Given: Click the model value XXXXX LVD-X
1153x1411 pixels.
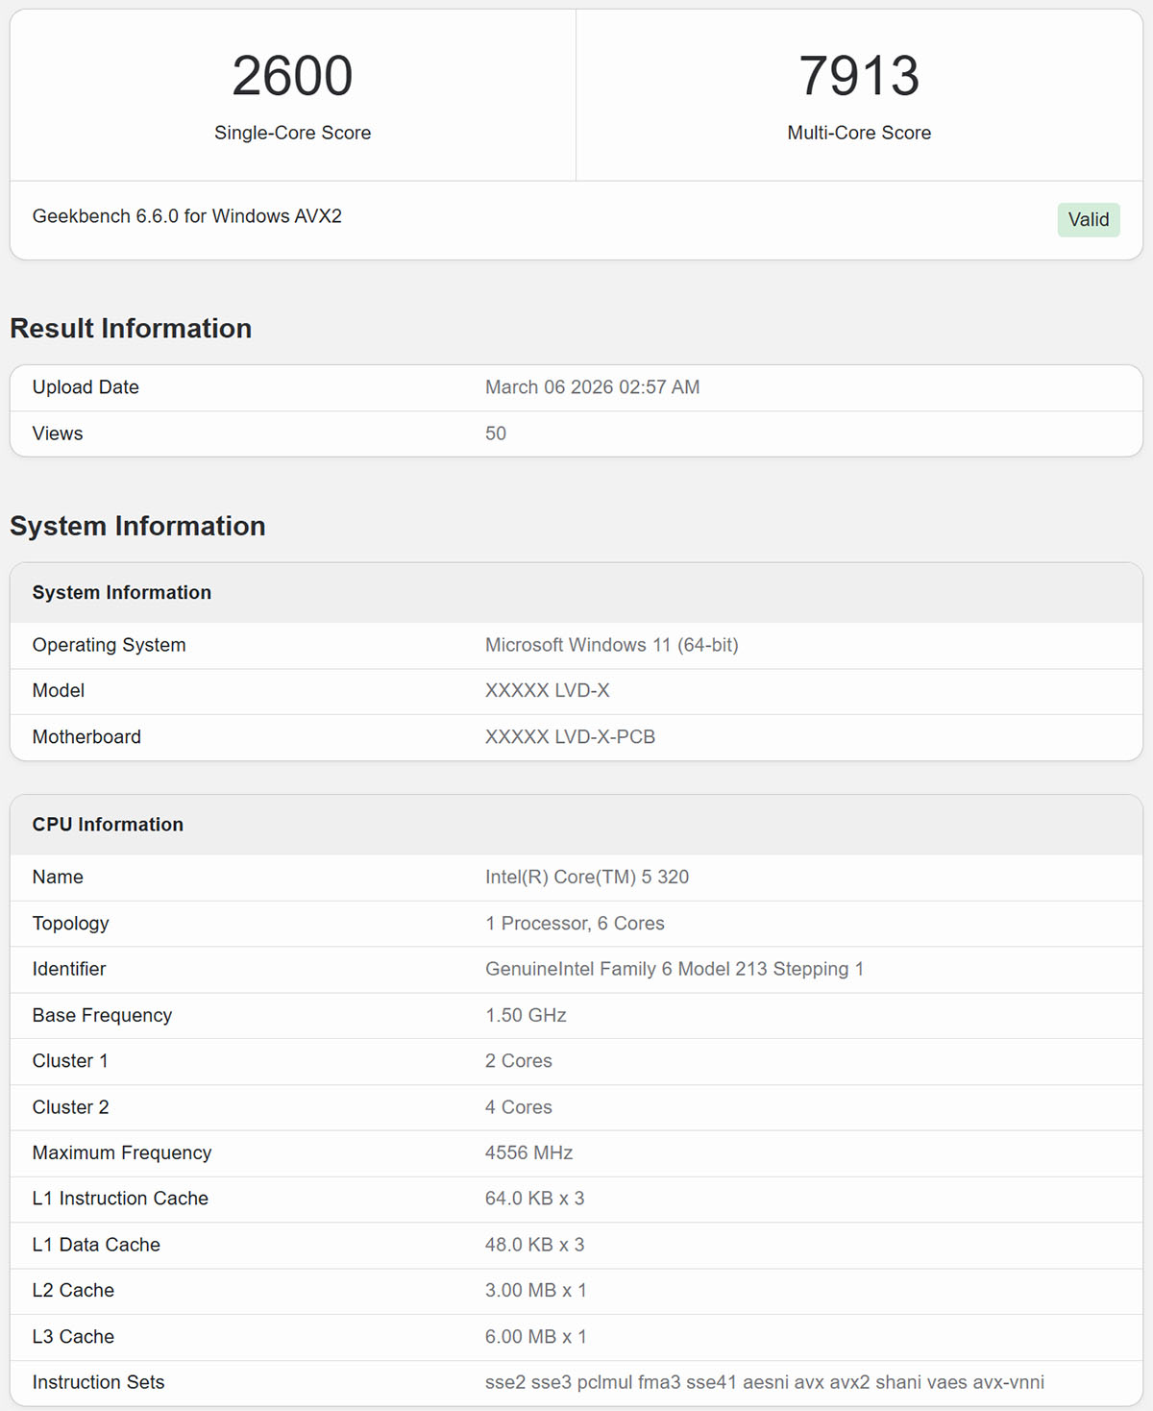Looking at the screenshot, I should (547, 691).
